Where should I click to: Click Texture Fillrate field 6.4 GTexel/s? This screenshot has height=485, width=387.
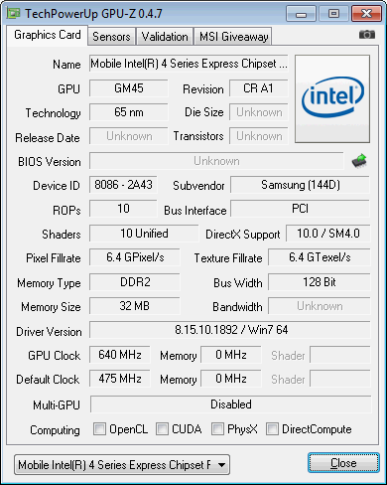click(320, 257)
